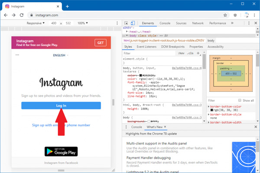The image size is (260, 173).
Task: Reload the Instagram page
Action: (22, 15)
